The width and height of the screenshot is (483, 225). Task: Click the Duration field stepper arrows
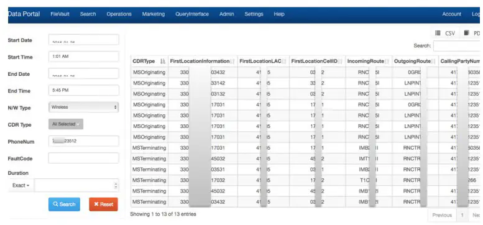tap(116, 186)
